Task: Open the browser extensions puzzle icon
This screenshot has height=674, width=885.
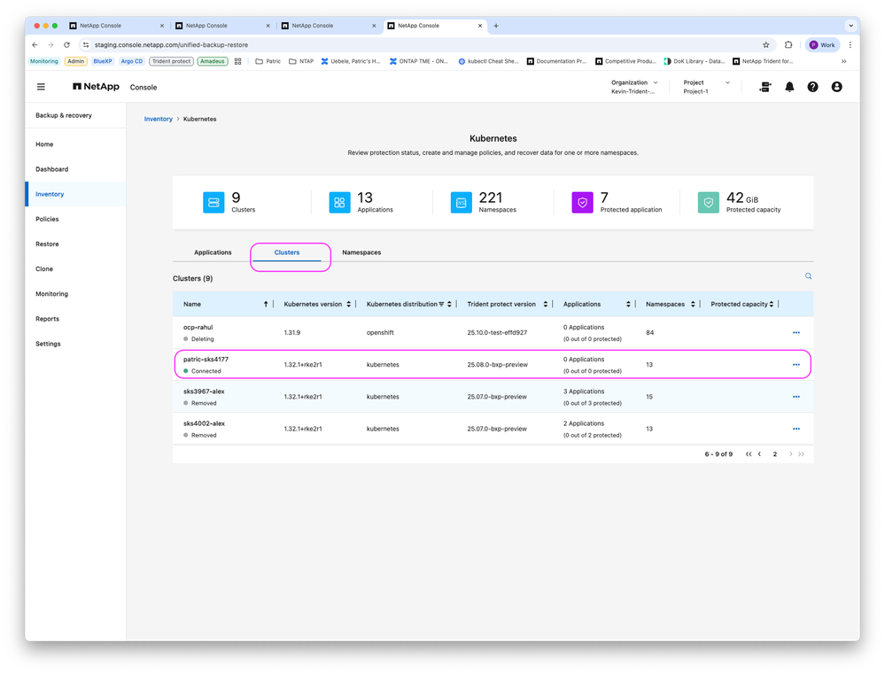Action: [788, 45]
